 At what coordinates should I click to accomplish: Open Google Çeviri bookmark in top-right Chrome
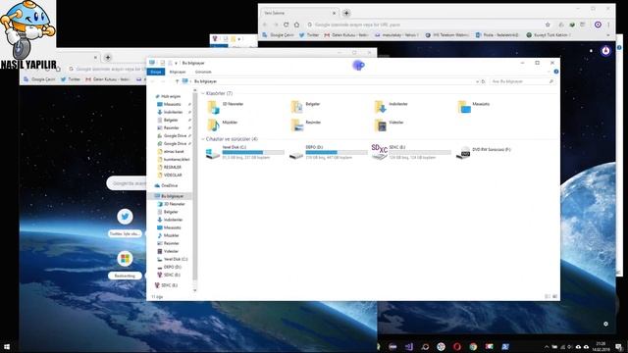click(x=279, y=35)
